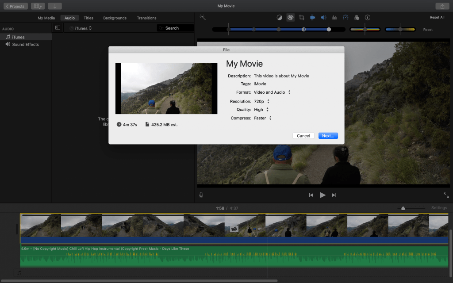Open the color balance tool

280,18
